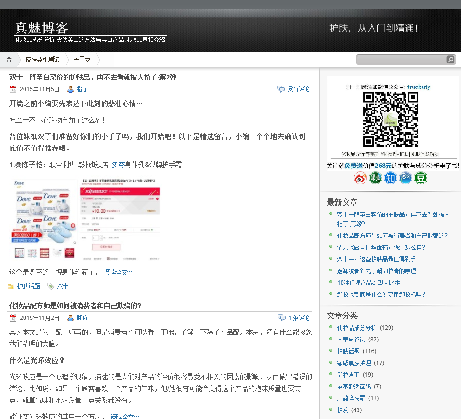The height and width of the screenshot is (419, 461).
Task: Click the author icon next to 橙子
Action: pos(70,89)
